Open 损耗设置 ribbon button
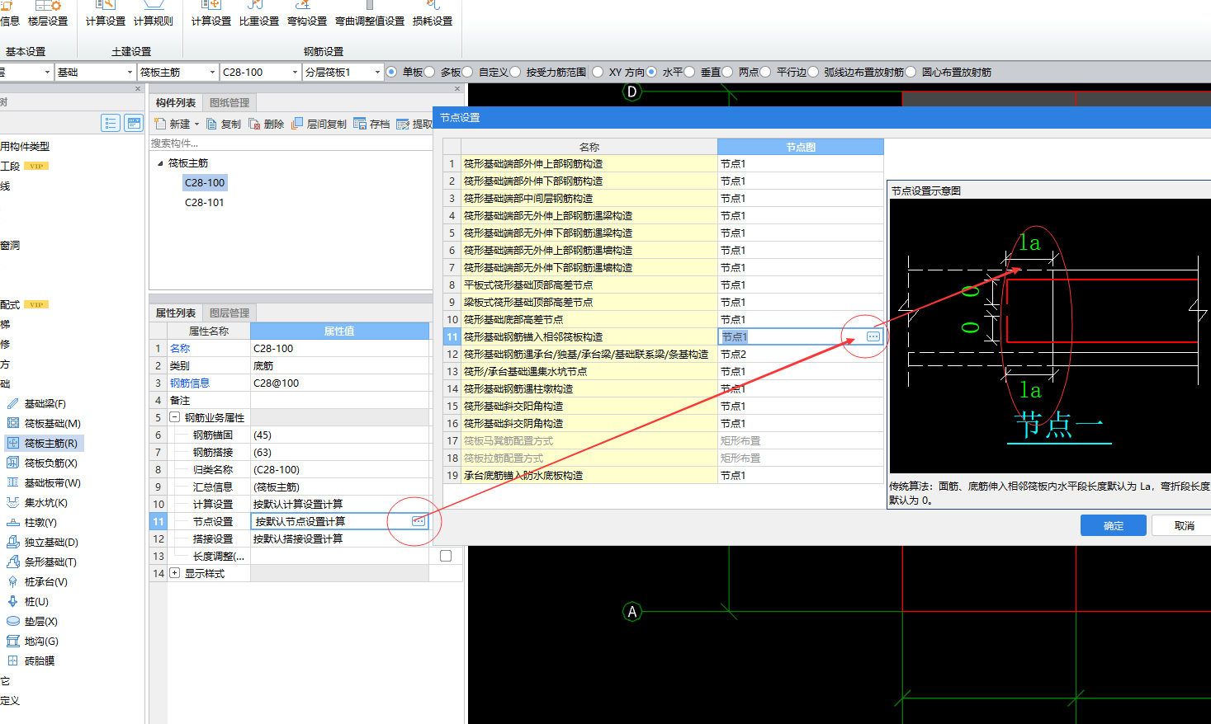This screenshot has height=724, width=1211. click(x=433, y=14)
